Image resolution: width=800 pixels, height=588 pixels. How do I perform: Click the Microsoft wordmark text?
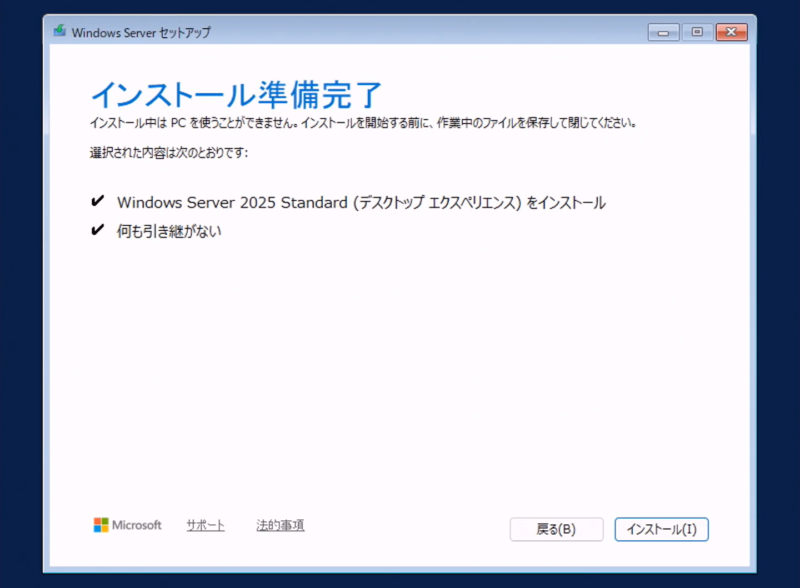pos(137,525)
